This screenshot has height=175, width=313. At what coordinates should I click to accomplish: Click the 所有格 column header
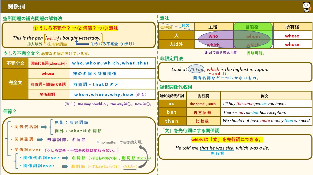pyautogui.click(x=292, y=27)
